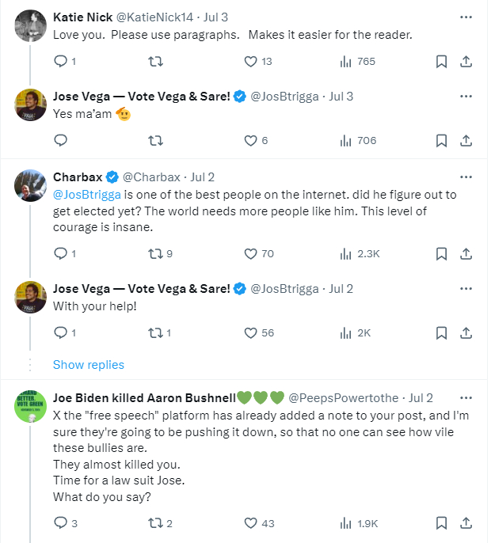Open more options on Katie Nick's tweet
The width and height of the screenshot is (491, 543).
click(466, 17)
